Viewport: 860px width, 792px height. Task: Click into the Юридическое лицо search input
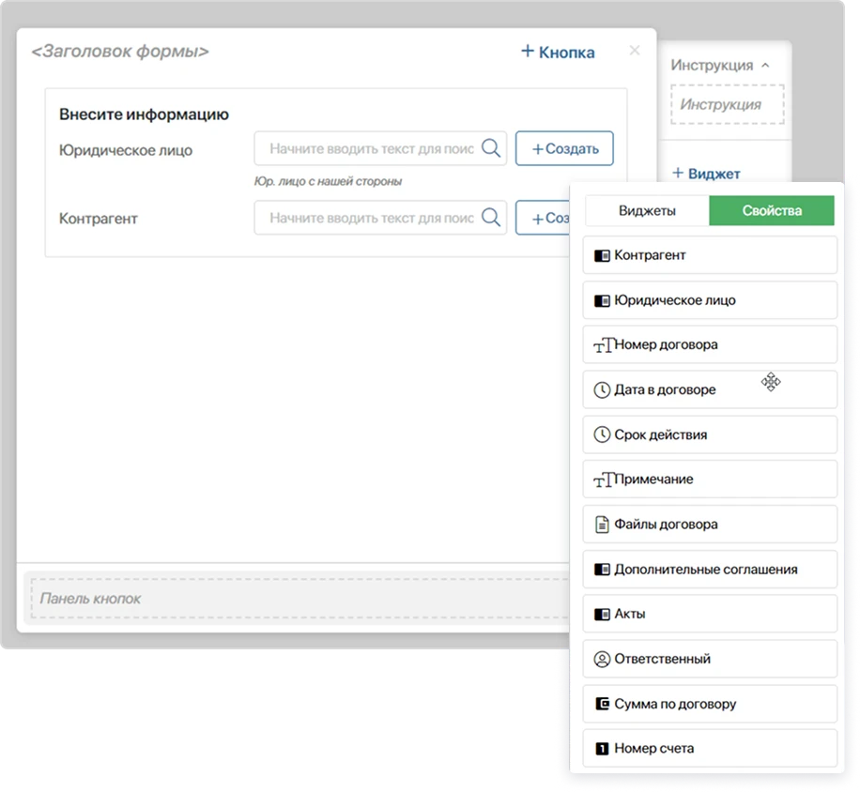(371, 148)
